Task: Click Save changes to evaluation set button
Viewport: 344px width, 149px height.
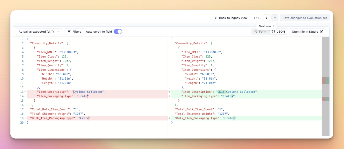Action: (305, 18)
